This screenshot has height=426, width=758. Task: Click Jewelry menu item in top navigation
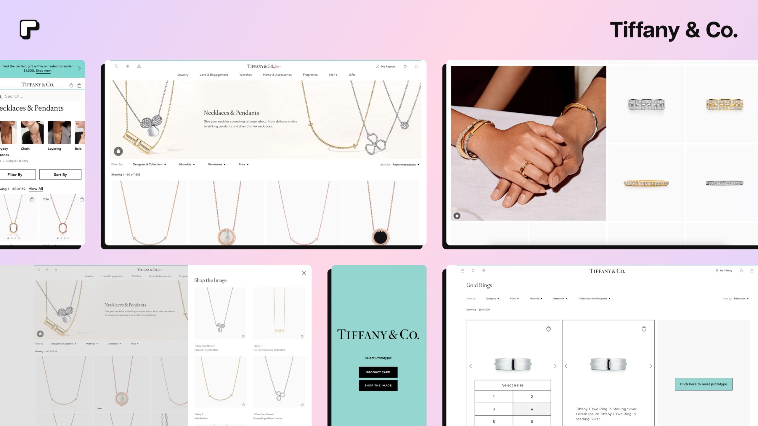(183, 74)
